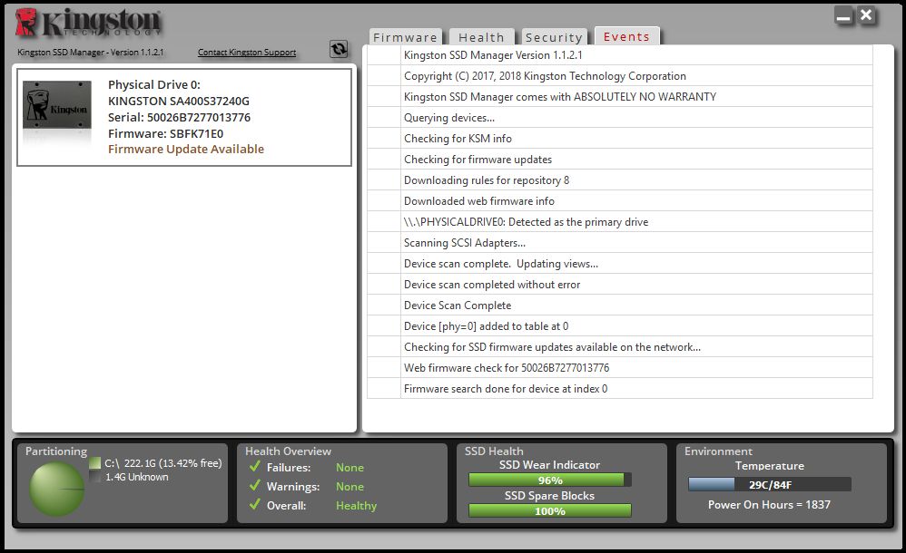Click the 'Kingston SSD Manager Version 1.1.2.1' event row
The height and width of the screenshot is (553, 906).
(619, 54)
